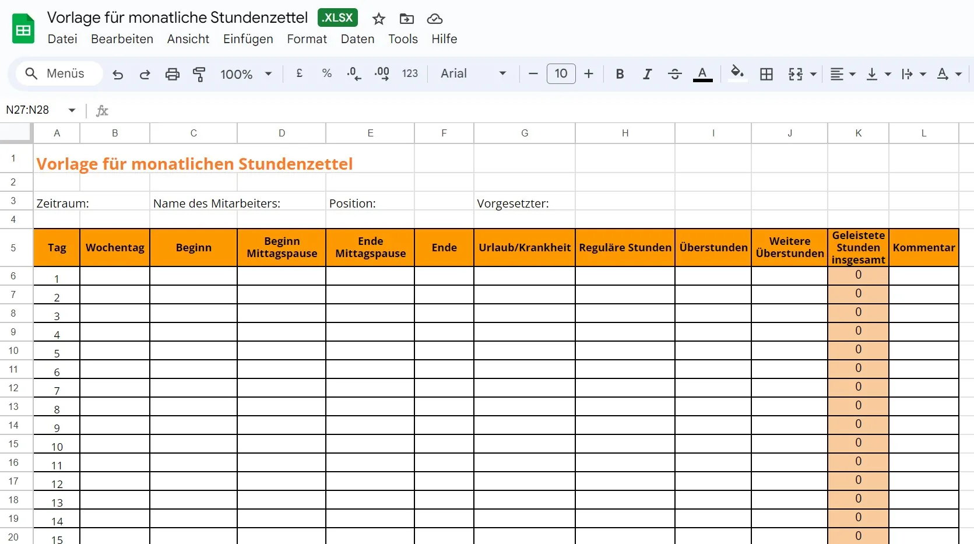Format as currency with pound icon
Screen dimensions: 974x544
point(300,73)
